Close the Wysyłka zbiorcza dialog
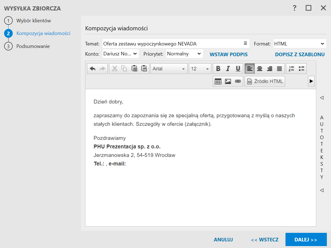Image resolution: width=331 pixels, height=248 pixels. click(x=324, y=8)
